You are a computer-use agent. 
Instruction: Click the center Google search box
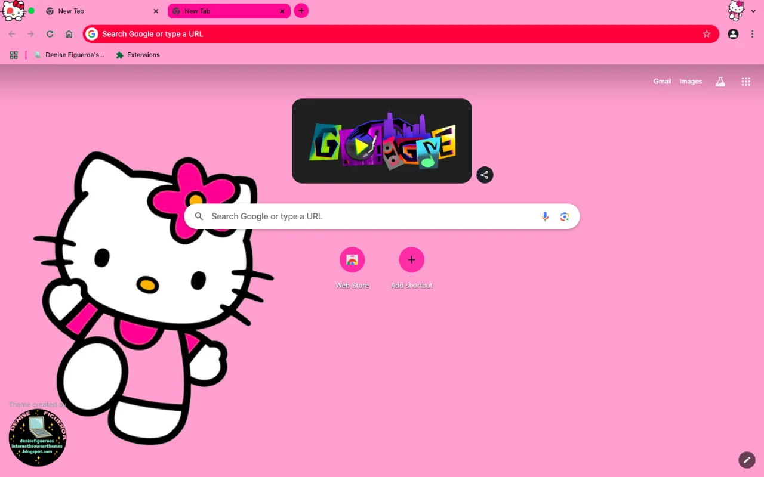[382, 216]
